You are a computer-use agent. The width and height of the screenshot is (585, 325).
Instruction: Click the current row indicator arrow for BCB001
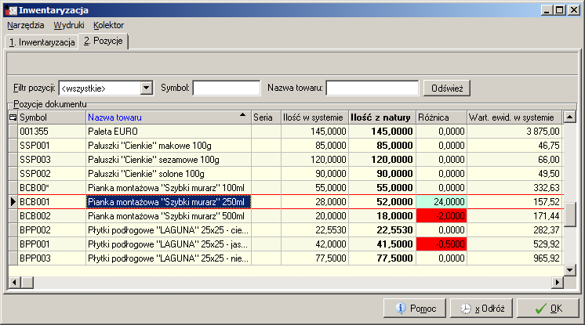click(x=13, y=202)
